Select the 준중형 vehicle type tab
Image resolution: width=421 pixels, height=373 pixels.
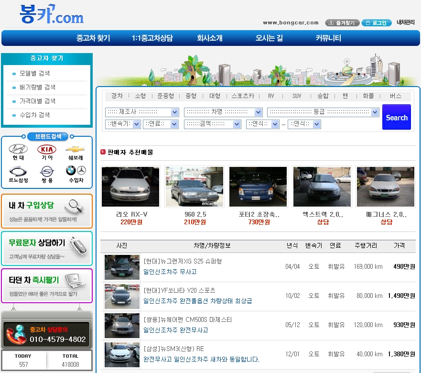coord(165,96)
